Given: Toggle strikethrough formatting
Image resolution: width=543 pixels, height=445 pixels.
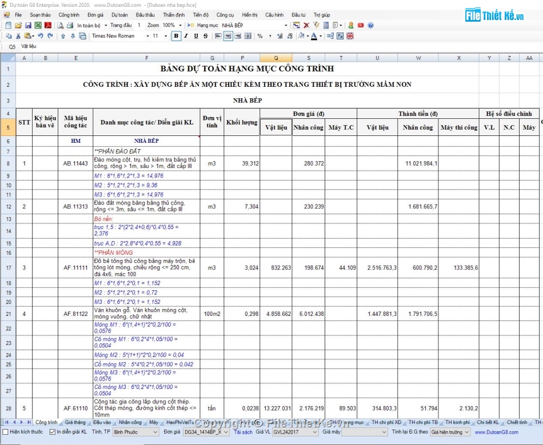Looking at the screenshot, I should coord(206,36).
